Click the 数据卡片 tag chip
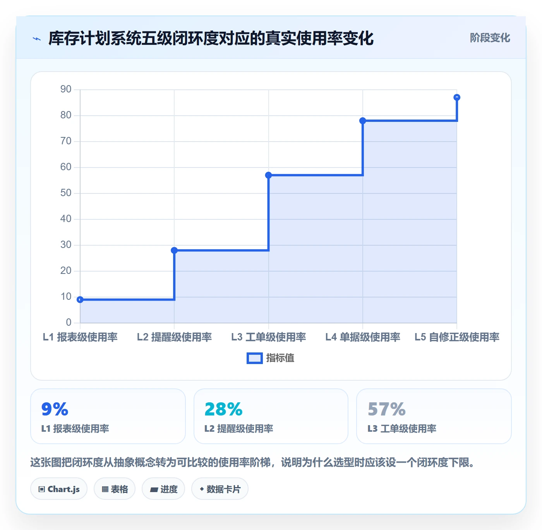The height and width of the screenshot is (530, 542). pyautogui.click(x=220, y=489)
